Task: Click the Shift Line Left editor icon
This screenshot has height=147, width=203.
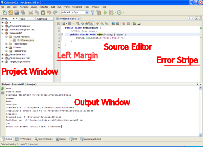Action: click(x=113, y=23)
